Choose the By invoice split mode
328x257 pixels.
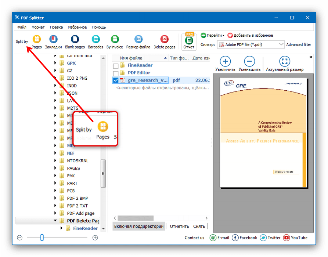coord(115,42)
